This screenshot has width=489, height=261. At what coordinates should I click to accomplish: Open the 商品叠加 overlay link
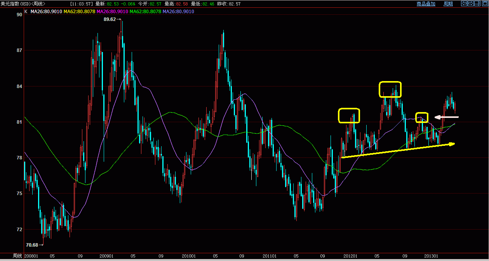tap(426, 3)
